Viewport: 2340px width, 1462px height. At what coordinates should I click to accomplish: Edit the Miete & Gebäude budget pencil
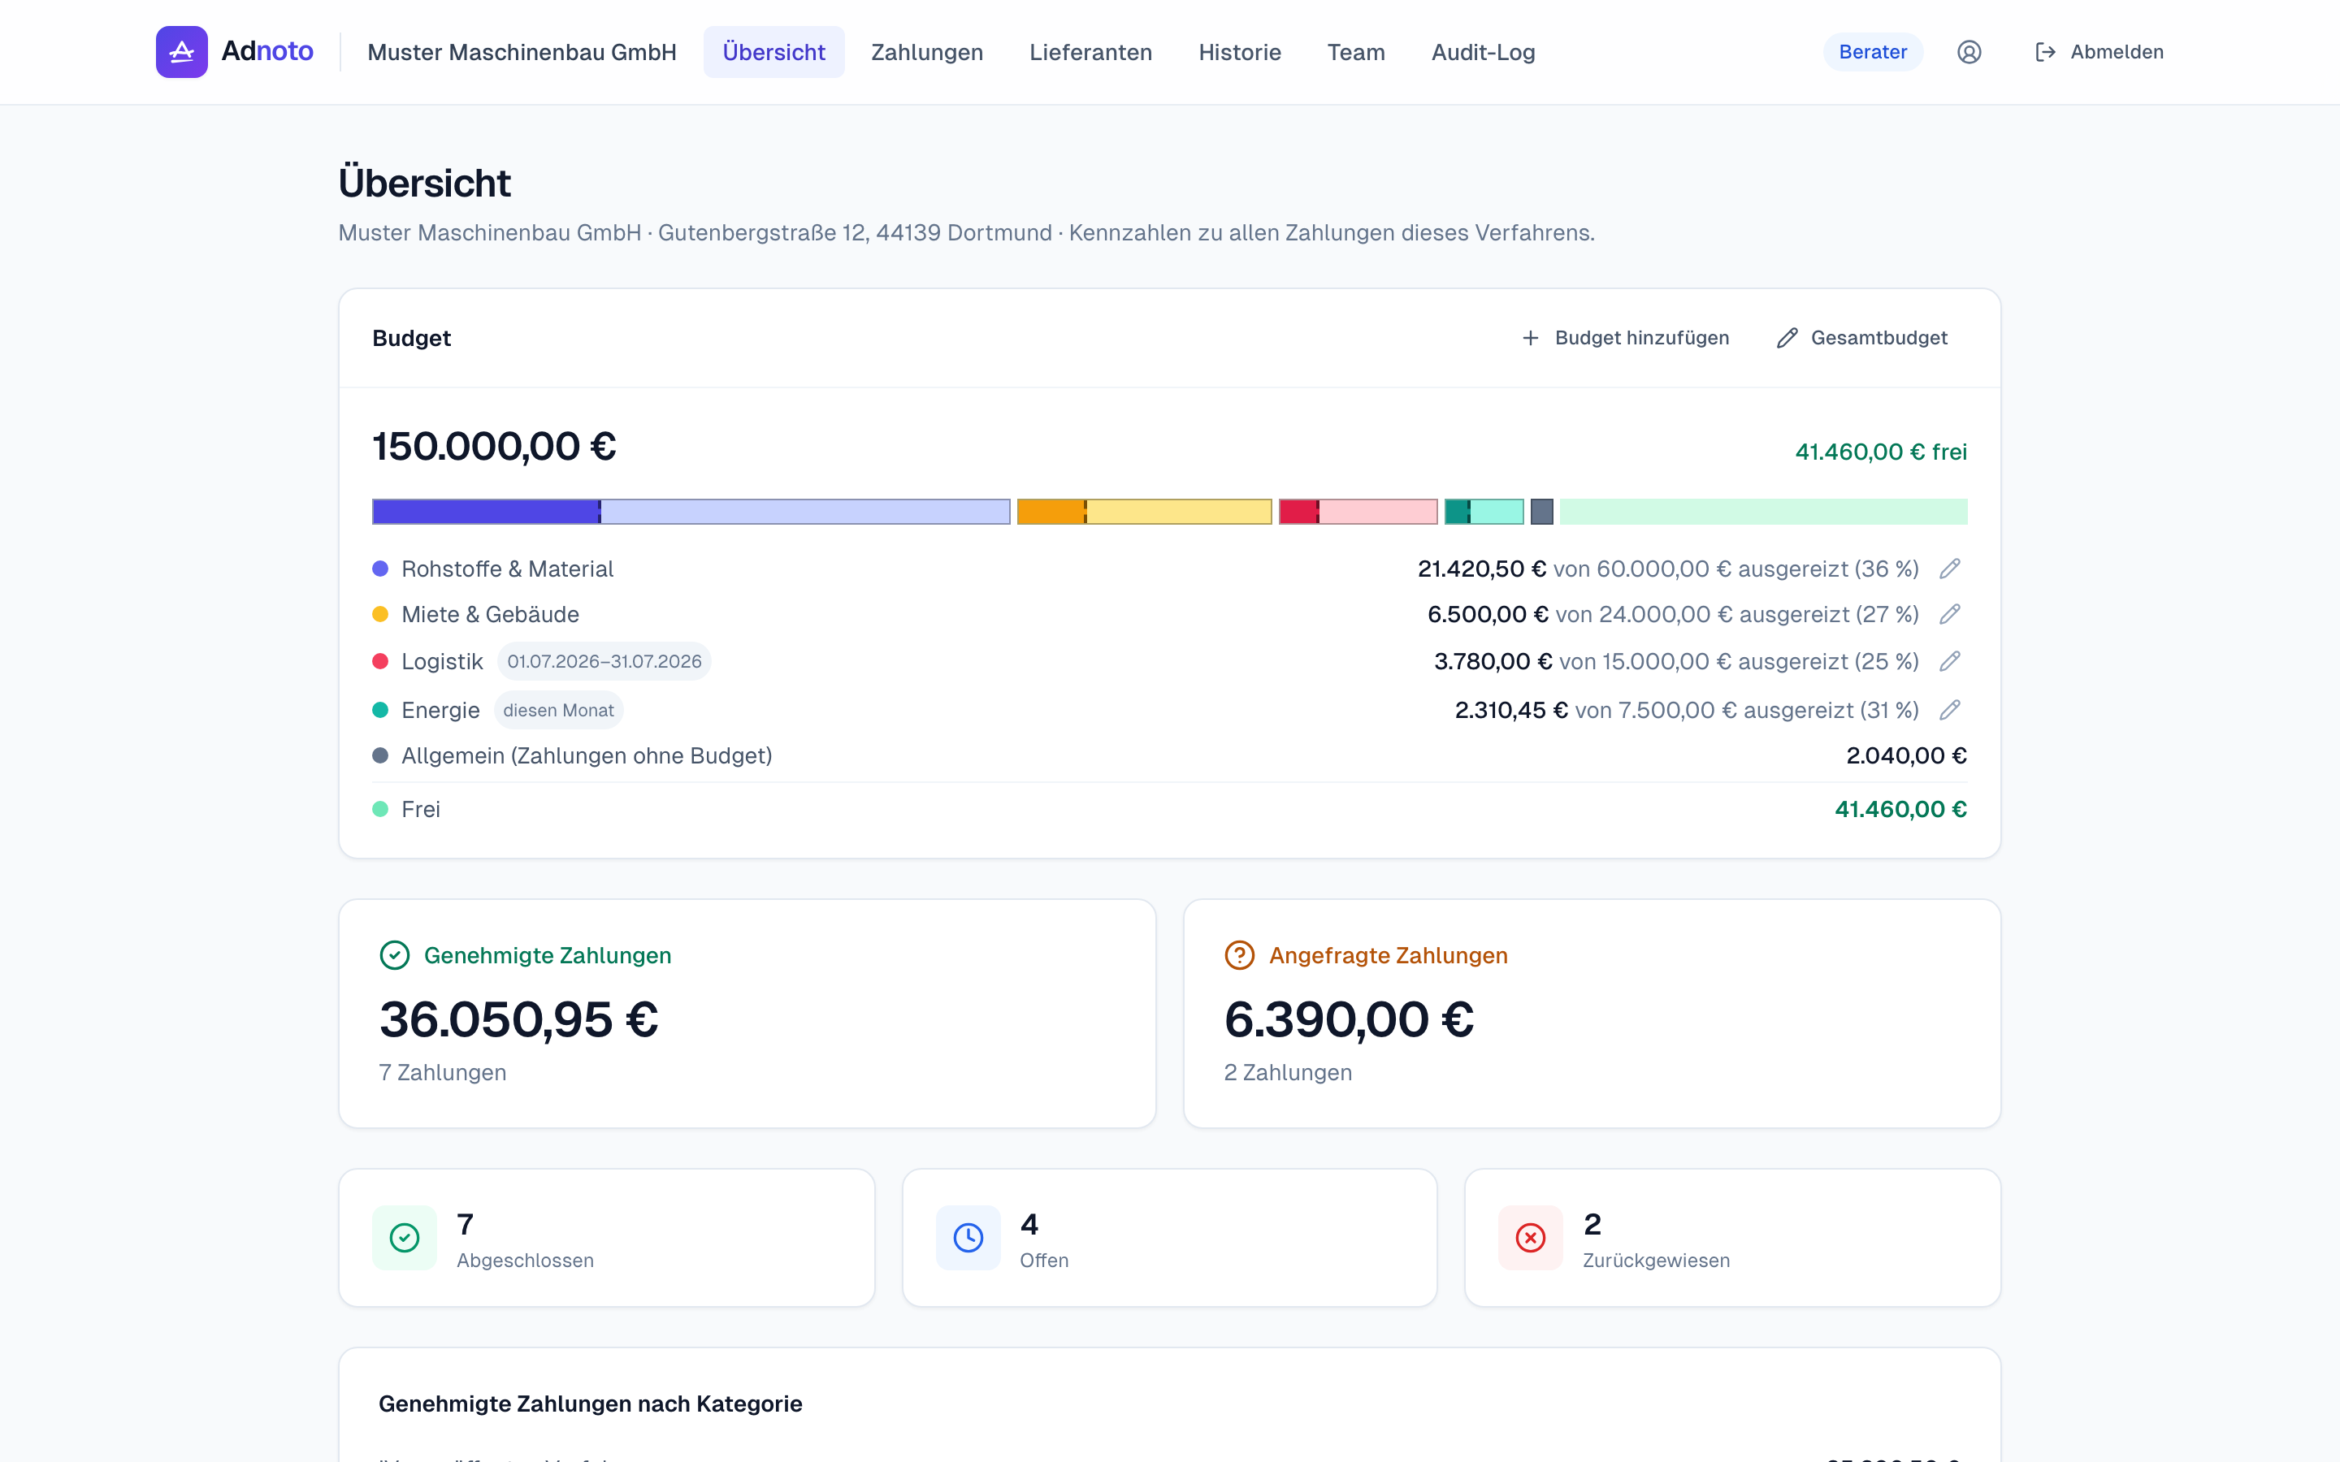[1949, 614]
